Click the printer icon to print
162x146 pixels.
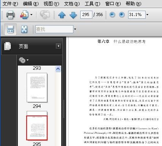coord(10,15)
